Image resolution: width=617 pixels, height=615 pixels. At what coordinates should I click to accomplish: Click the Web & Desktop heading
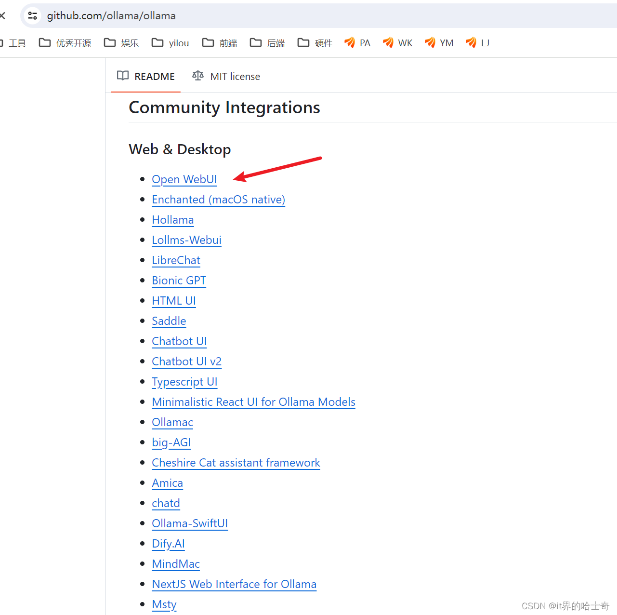[x=180, y=149]
